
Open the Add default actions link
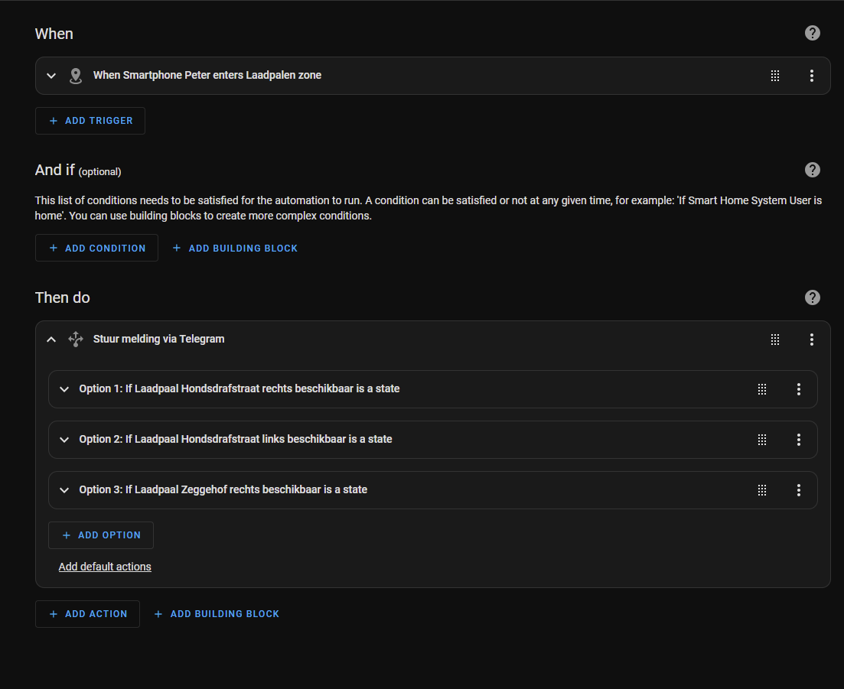[x=105, y=567]
